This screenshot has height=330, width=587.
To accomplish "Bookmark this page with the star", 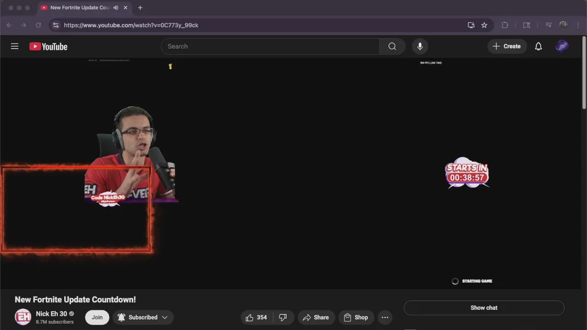I will (x=484, y=25).
